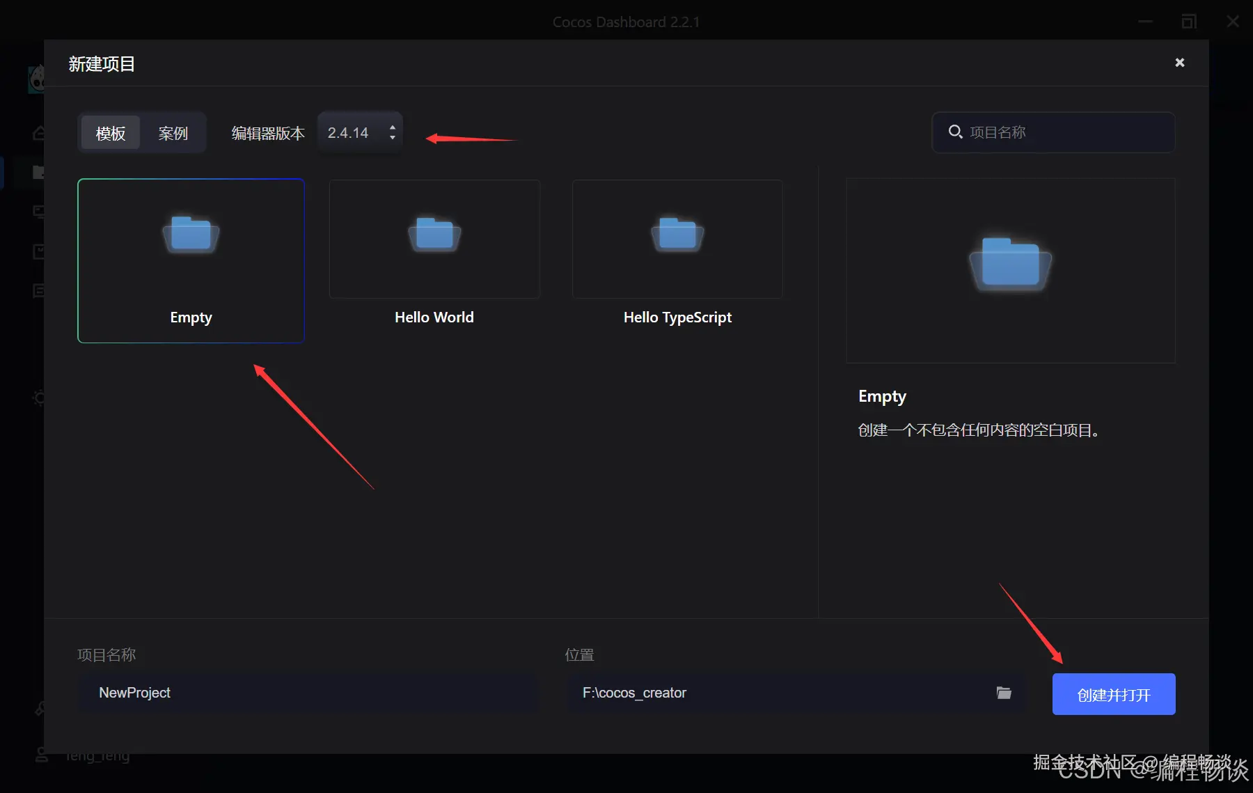1253x793 pixels.
Task: Click the 位置 label above location field
Action: pyautogui.click(x=579, y=654)
